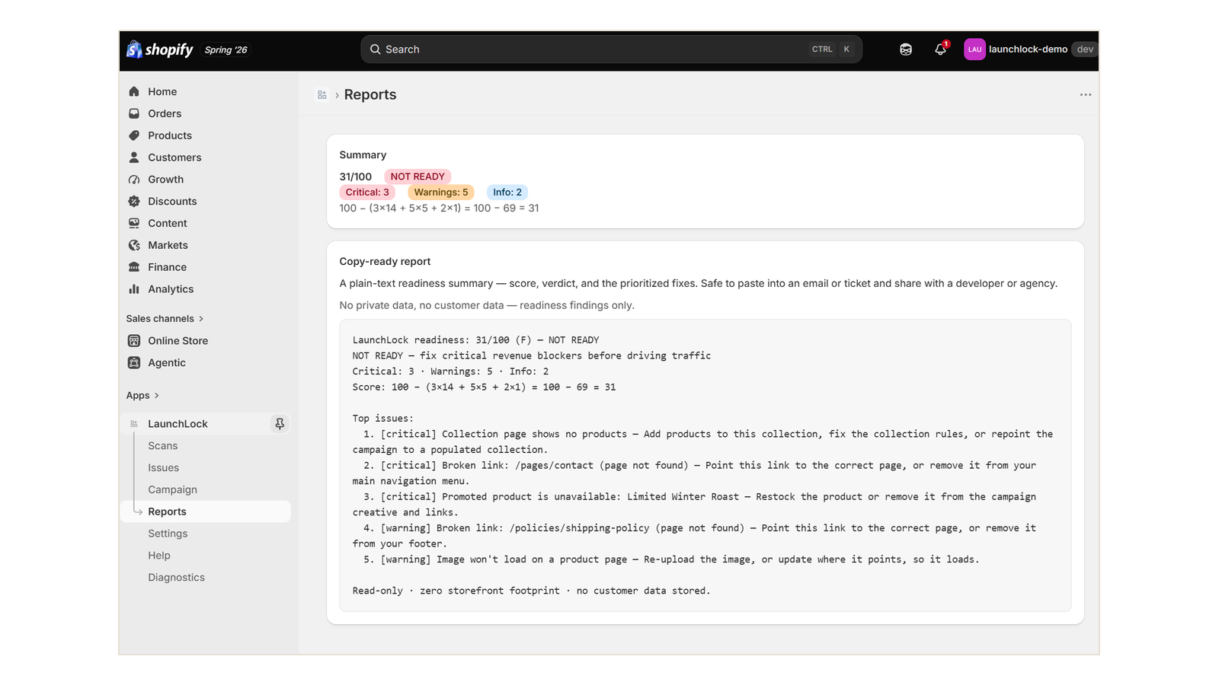Open the page actions three-dot menu

tap(1086, 95)
